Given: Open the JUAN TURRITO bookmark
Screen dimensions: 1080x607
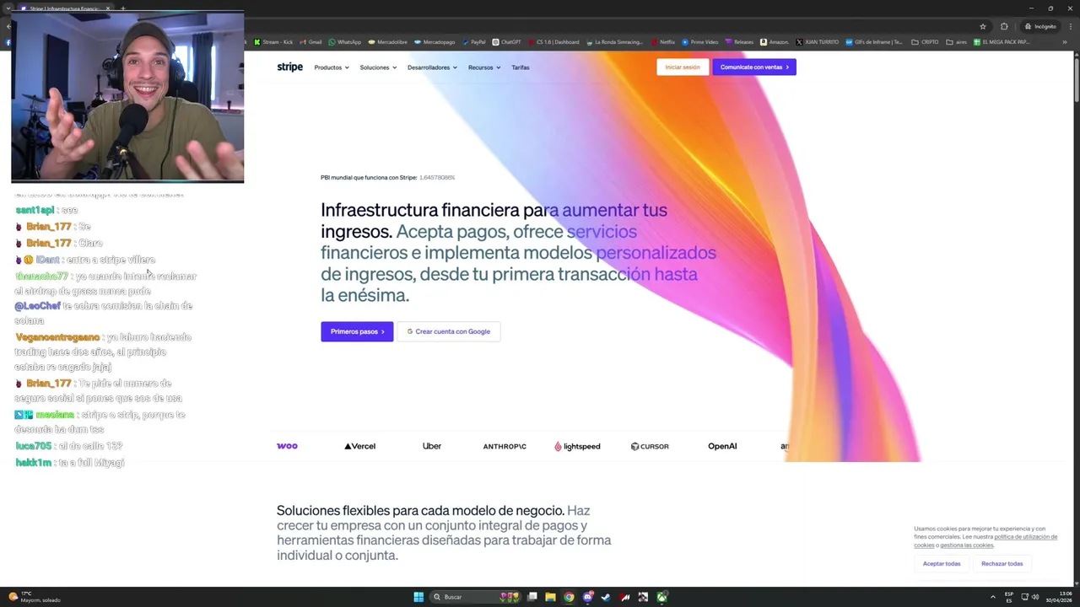Looking at the screenshot, I should pos(818,41).
